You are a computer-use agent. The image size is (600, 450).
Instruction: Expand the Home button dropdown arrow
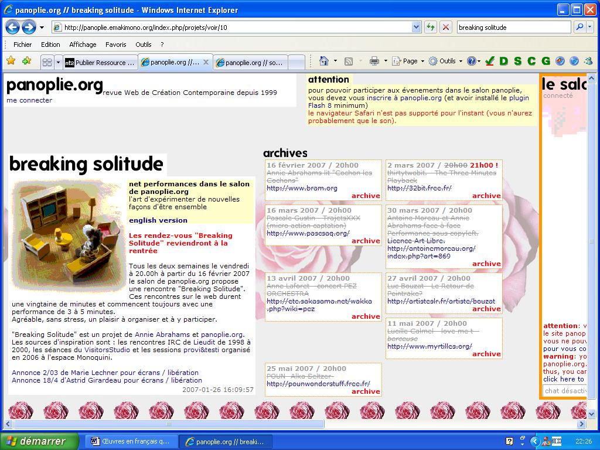click(336, 61)
